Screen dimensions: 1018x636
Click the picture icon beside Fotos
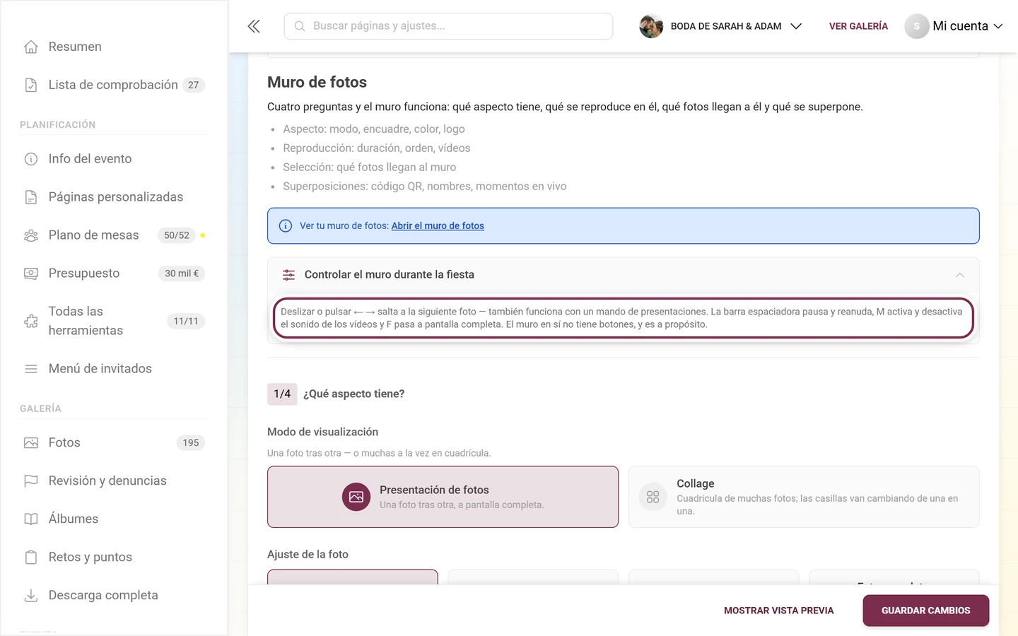click(x=31, y=443)
